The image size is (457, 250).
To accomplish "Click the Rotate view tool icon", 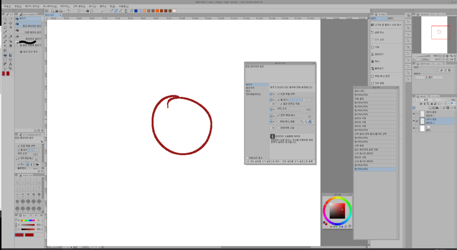I will coord(10,19).
